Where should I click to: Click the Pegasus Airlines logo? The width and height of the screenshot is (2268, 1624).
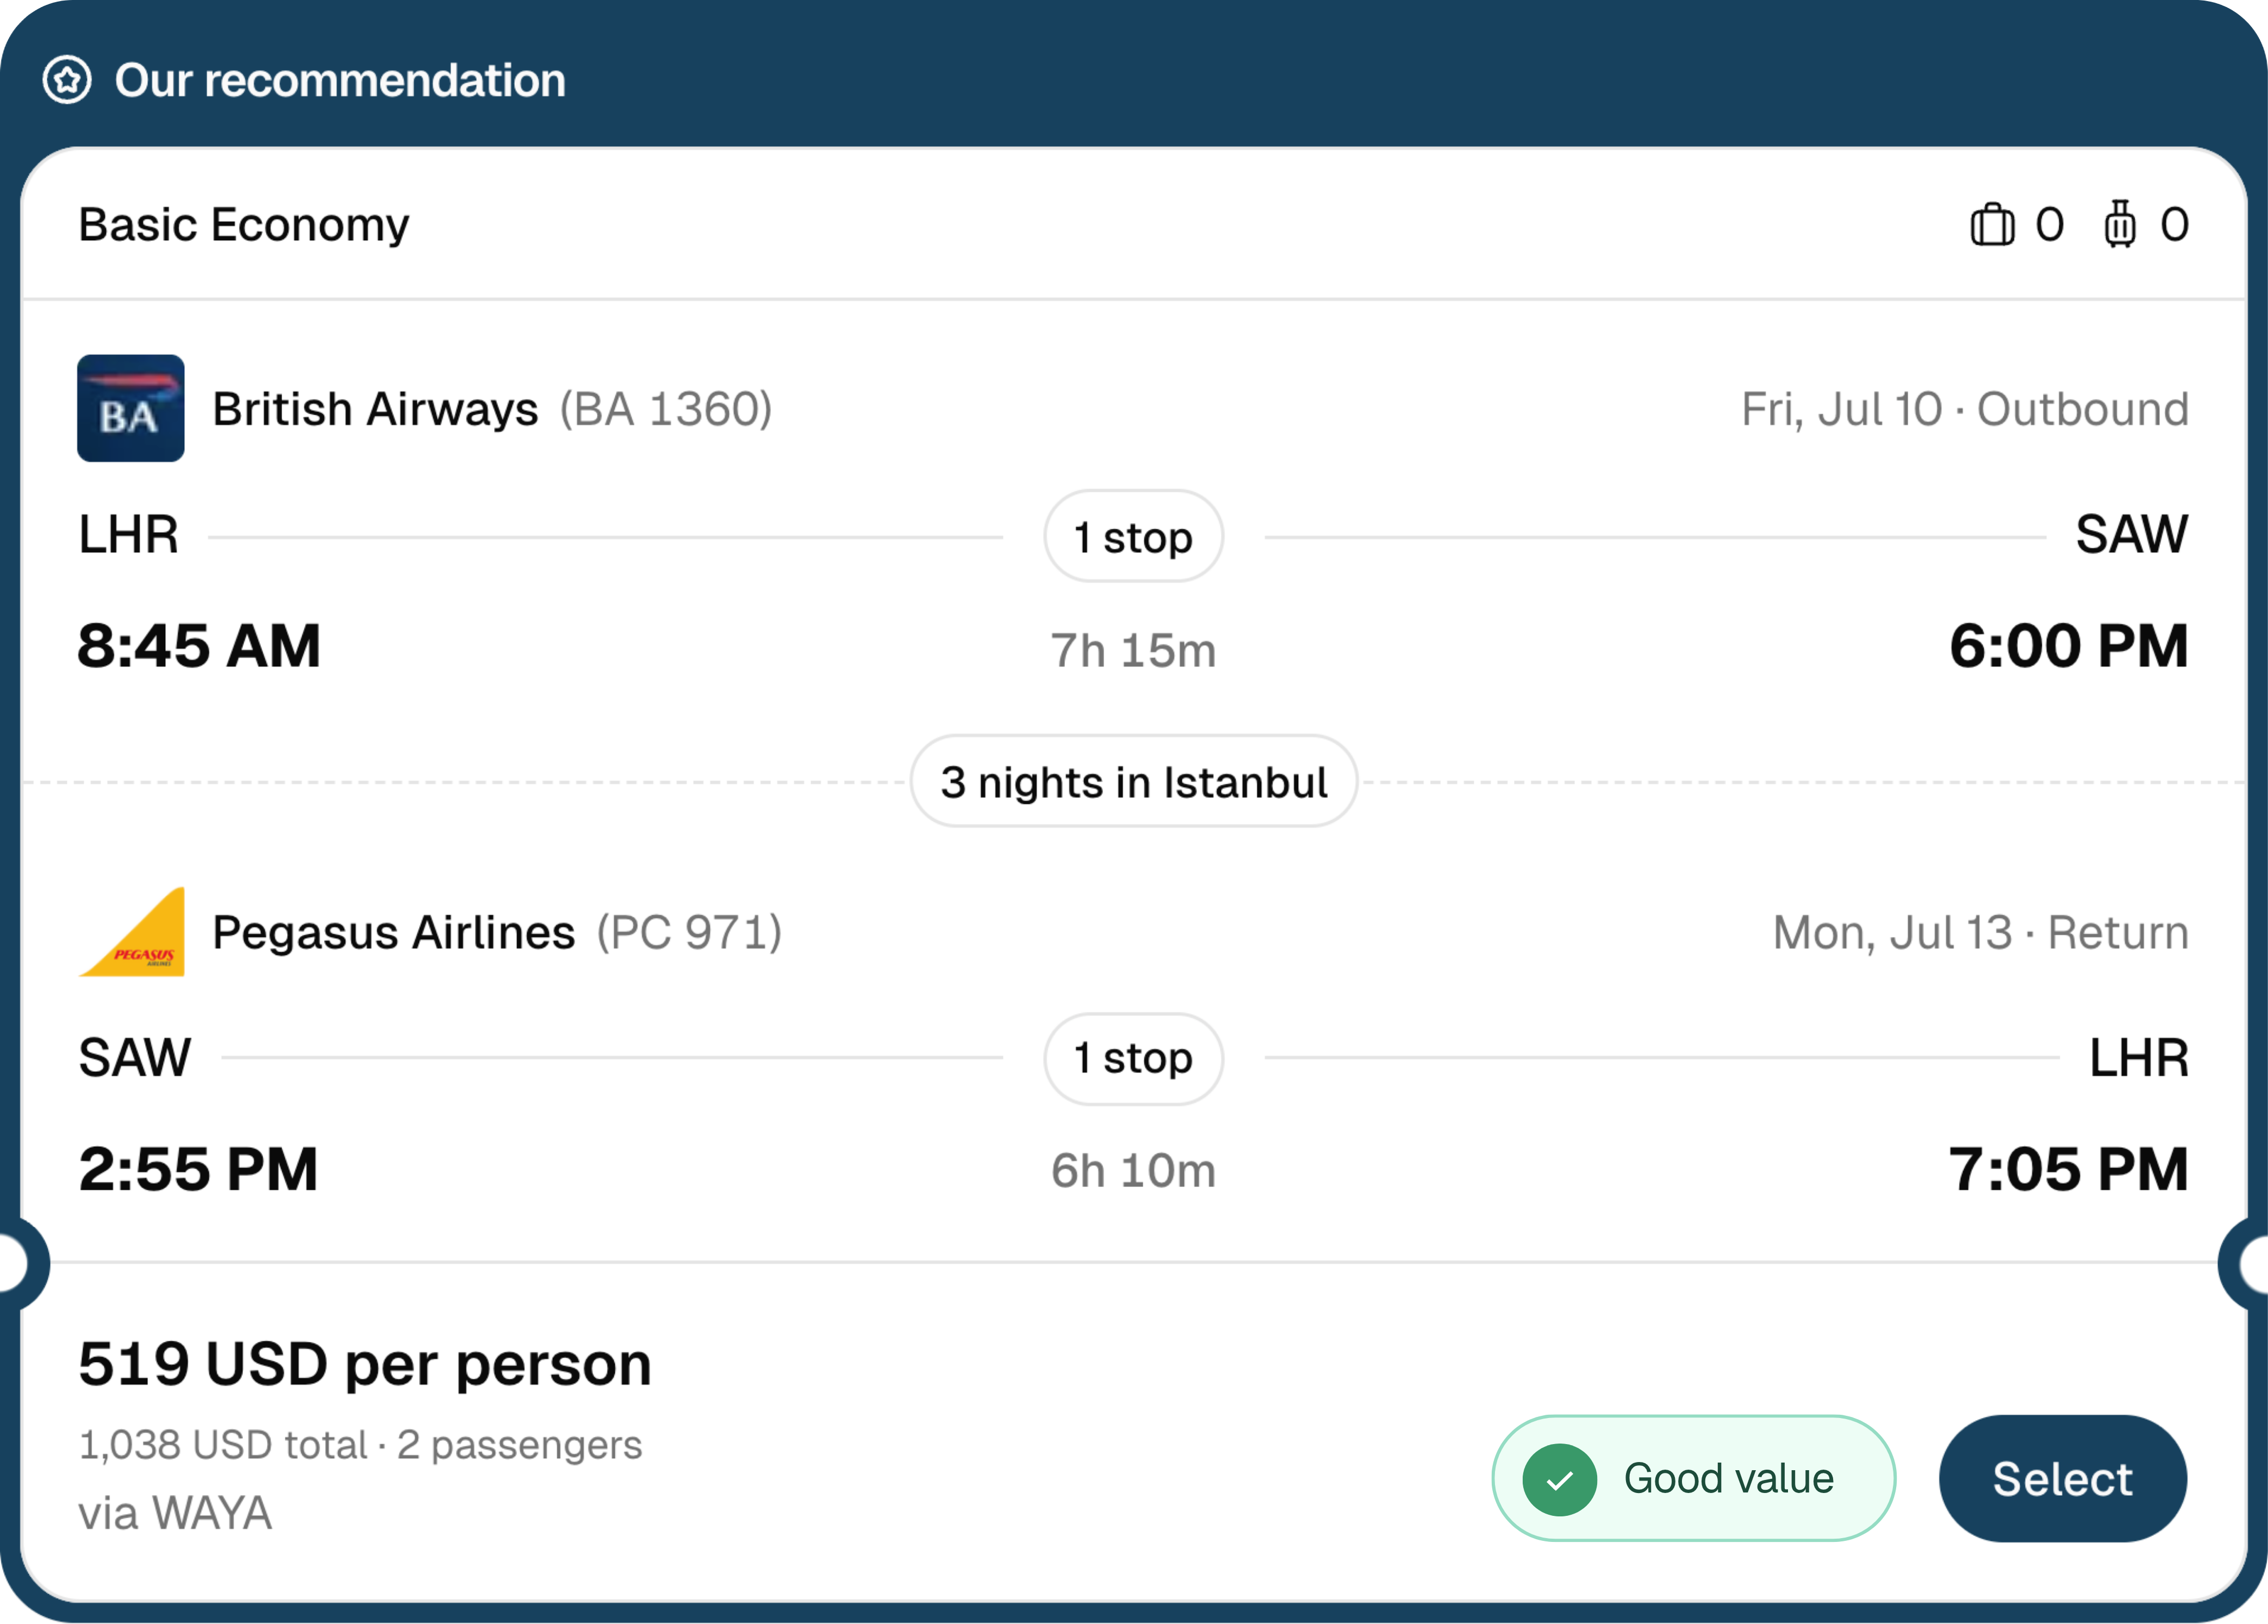coord(131,931)
